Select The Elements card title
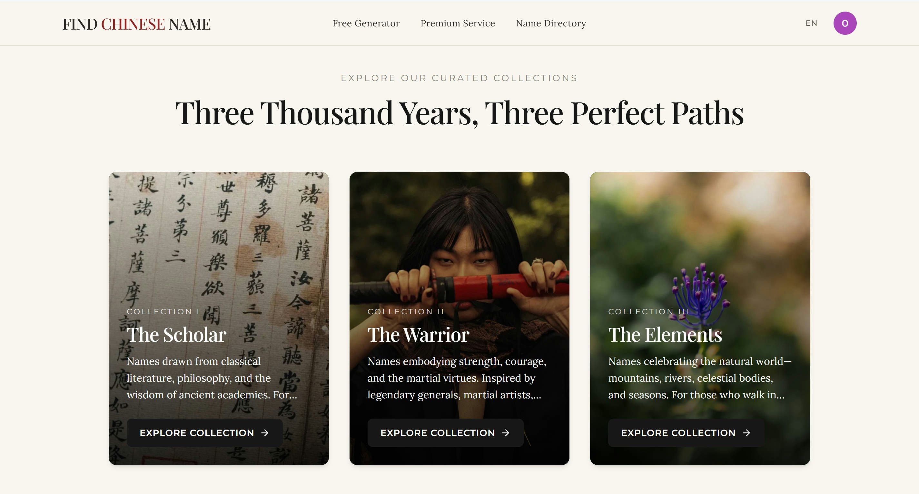The height and width of the screenshot is (494, 919). pyautogui.click(x=665, y=335)
